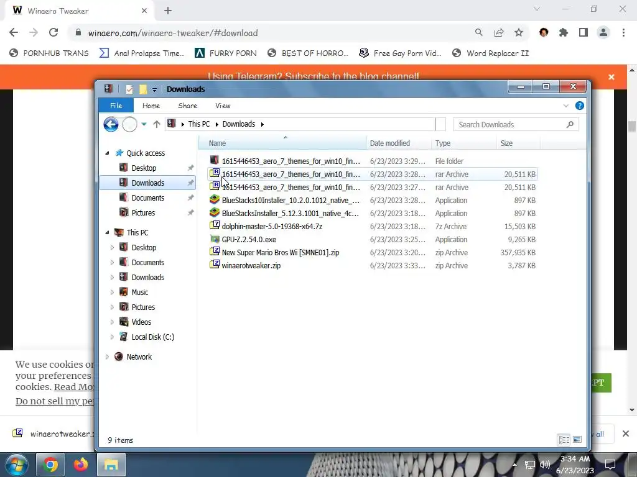Click the Windows Start orb
The height and width of the screenshot is (477, 637).
[x=17, y=465]
